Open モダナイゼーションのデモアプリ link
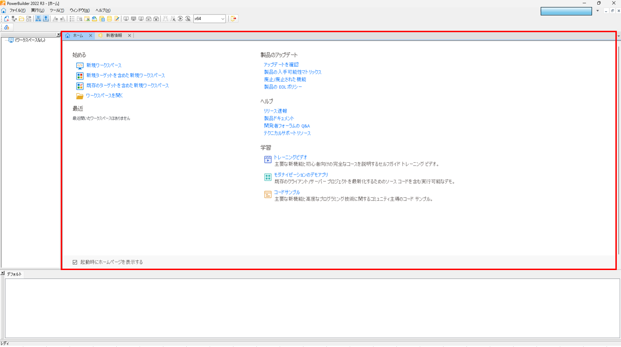 click(x=301, y=175)
